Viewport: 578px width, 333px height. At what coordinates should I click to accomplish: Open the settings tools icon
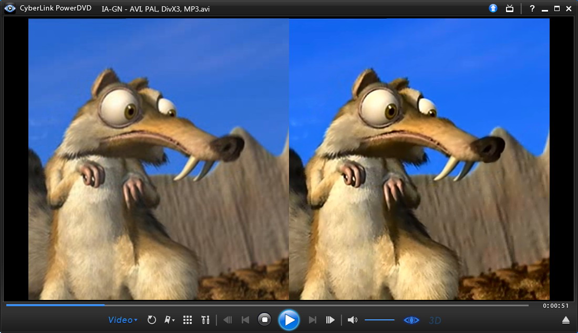click(205, 320)
